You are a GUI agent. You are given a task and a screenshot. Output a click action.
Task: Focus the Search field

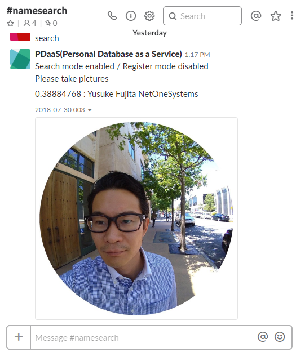[202, 16]
